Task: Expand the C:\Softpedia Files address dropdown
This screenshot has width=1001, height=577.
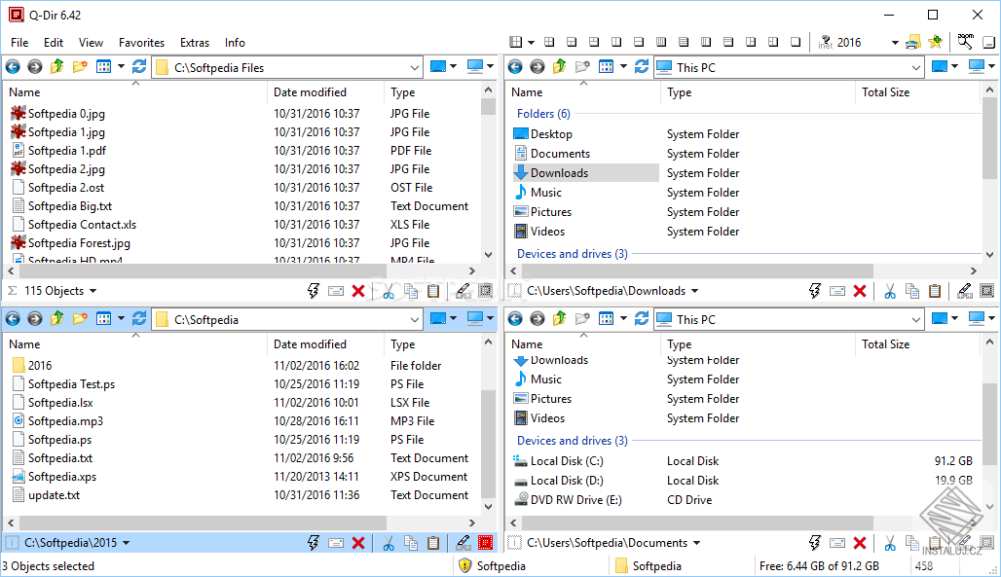Action: pyautogui.click(x=415, y=68)
